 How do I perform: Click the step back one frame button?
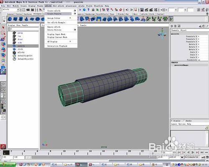184,152
